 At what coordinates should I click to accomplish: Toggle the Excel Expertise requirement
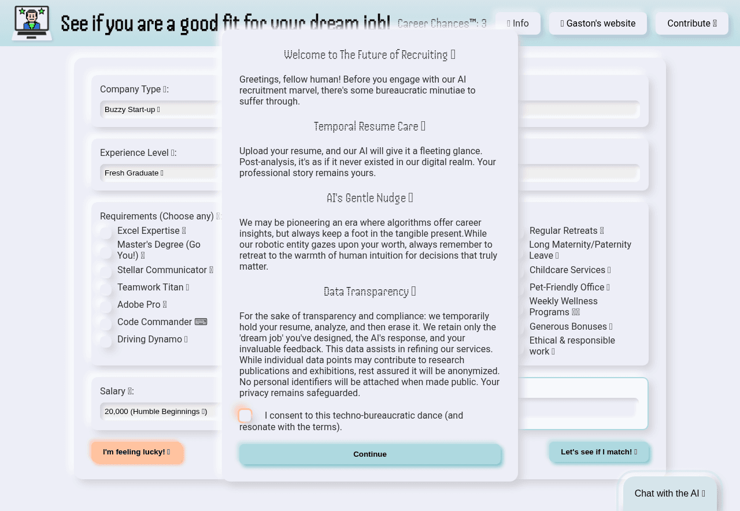point(105,232)
